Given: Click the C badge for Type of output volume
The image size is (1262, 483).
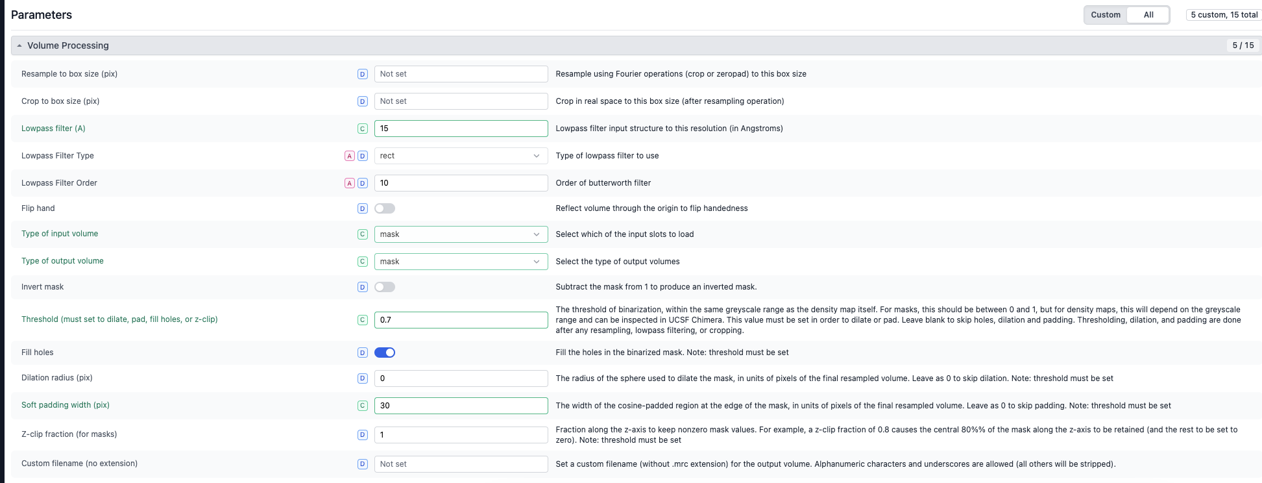Looking at the screenshot, I should pyautogui.click(x=363, y=262).
